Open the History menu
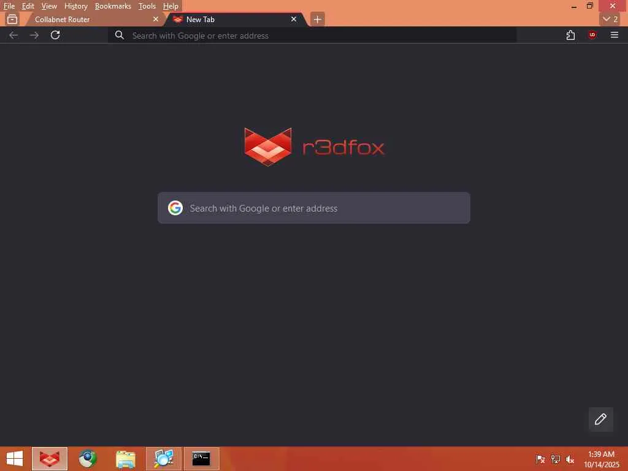Screen dimensions: 628x471 tap(75, 6)
